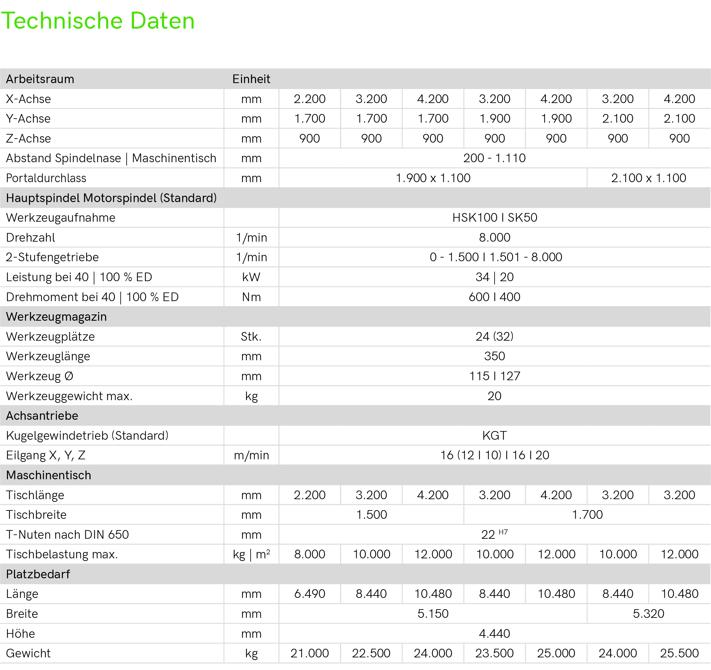Image resolution: width=711 pixels, height=670 pixels.
Task: Select 'Tischbelastung max.' row label
Action: point(62,554)
